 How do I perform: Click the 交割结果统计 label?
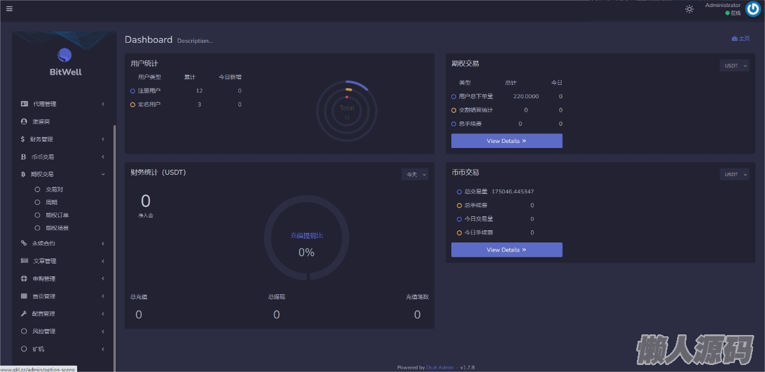coord(476,110)
